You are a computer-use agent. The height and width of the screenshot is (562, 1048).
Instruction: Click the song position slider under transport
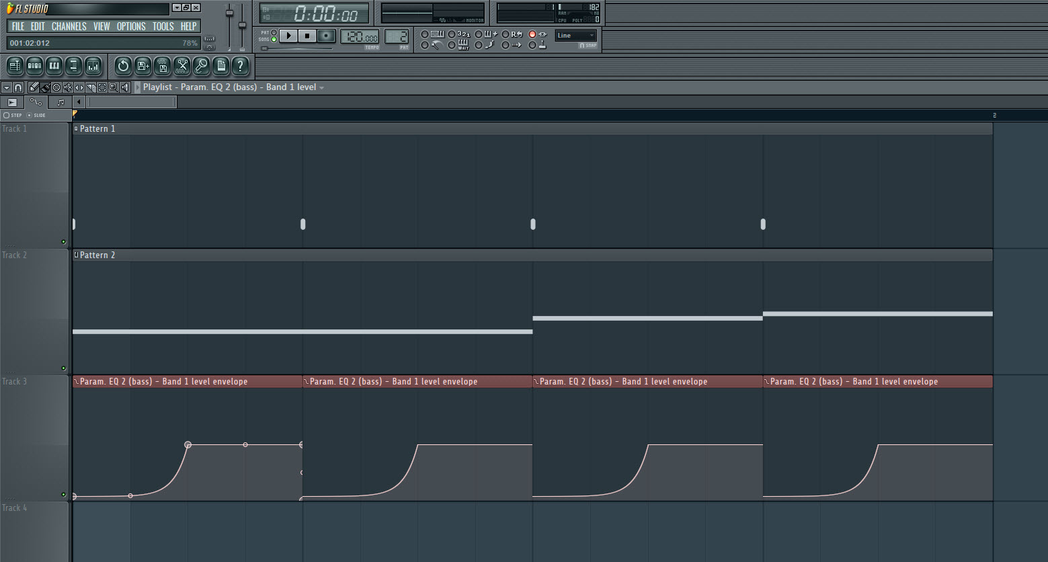tap(296, 48)
